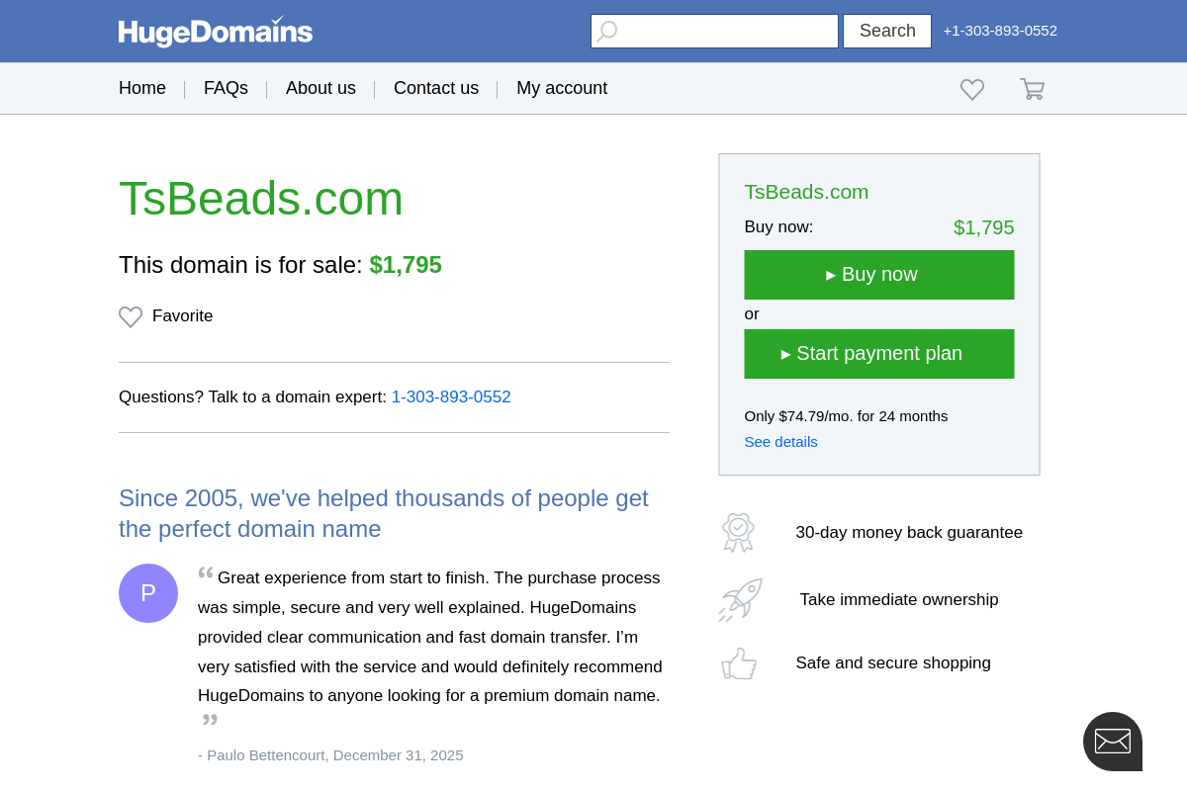Click the 30-day money back guarantee badge icon
The width and height of the screenshot is (1187, 791).
(739, 532)
